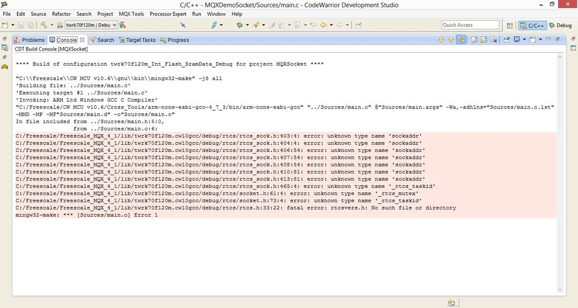This screenshot has height=308, width=578.
Task: Switch to the Problems tab
Action: (x=29, y=40)
